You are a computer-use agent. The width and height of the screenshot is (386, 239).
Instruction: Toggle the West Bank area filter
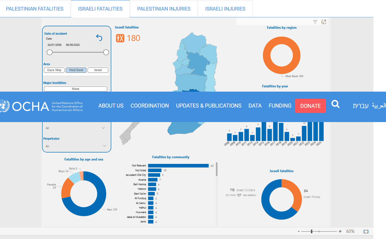pos(76,70)
